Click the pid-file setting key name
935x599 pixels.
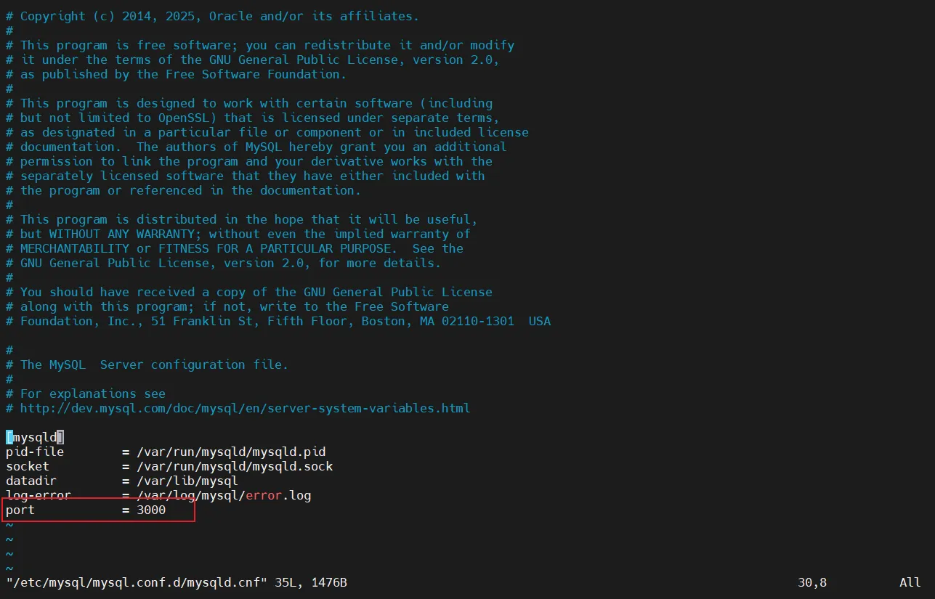coord(35,452)
